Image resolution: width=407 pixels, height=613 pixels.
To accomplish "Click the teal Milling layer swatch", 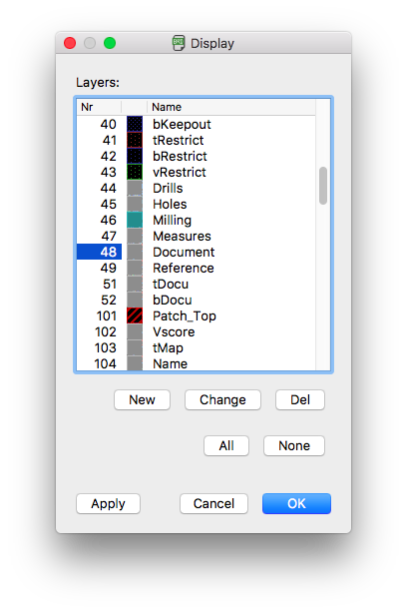I will click(135, 220).
